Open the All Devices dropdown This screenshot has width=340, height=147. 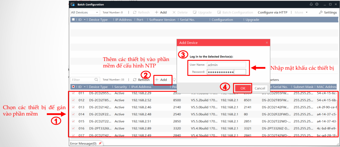click(x=85, y=13)
